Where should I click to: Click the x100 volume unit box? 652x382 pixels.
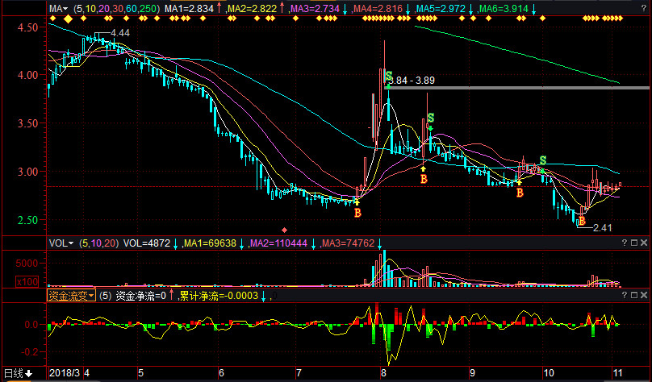pos(27,282)
